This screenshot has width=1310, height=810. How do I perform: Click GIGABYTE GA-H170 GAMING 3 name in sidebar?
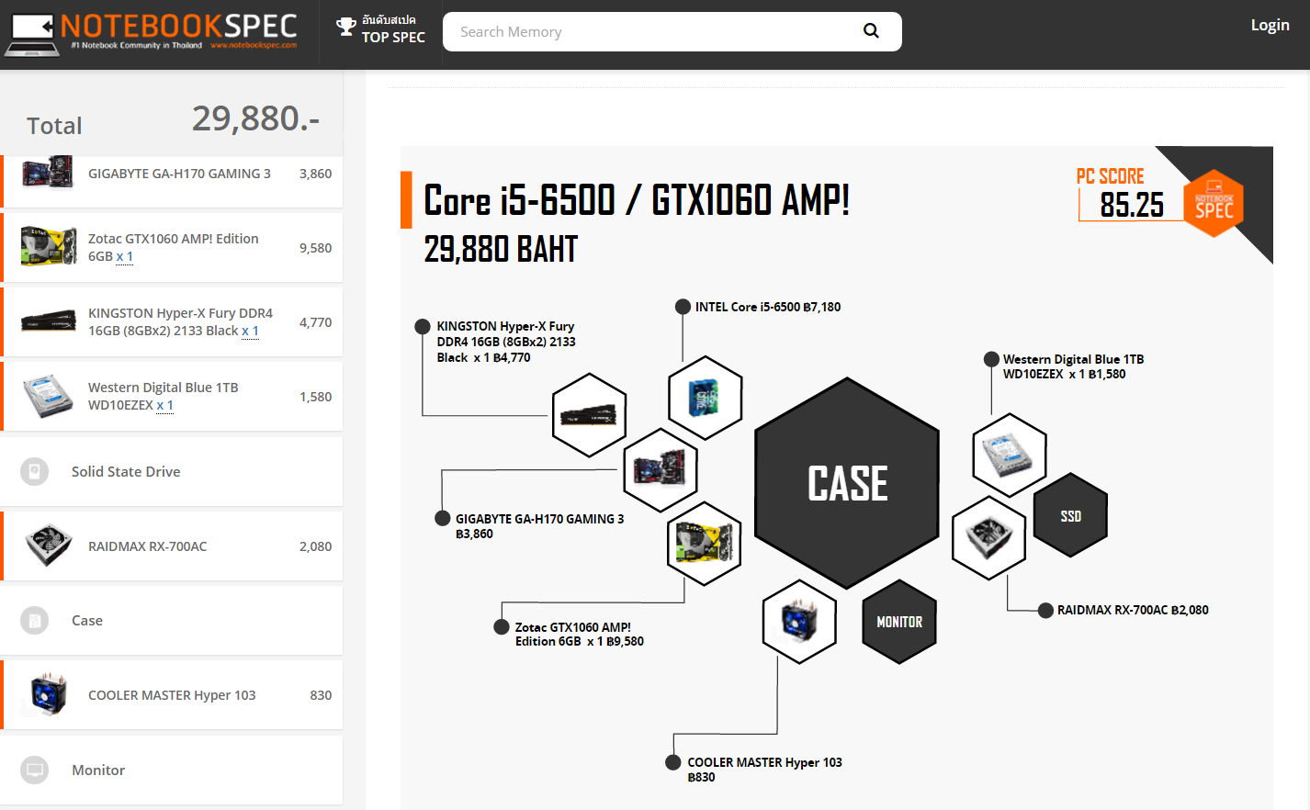coord(179,174)
